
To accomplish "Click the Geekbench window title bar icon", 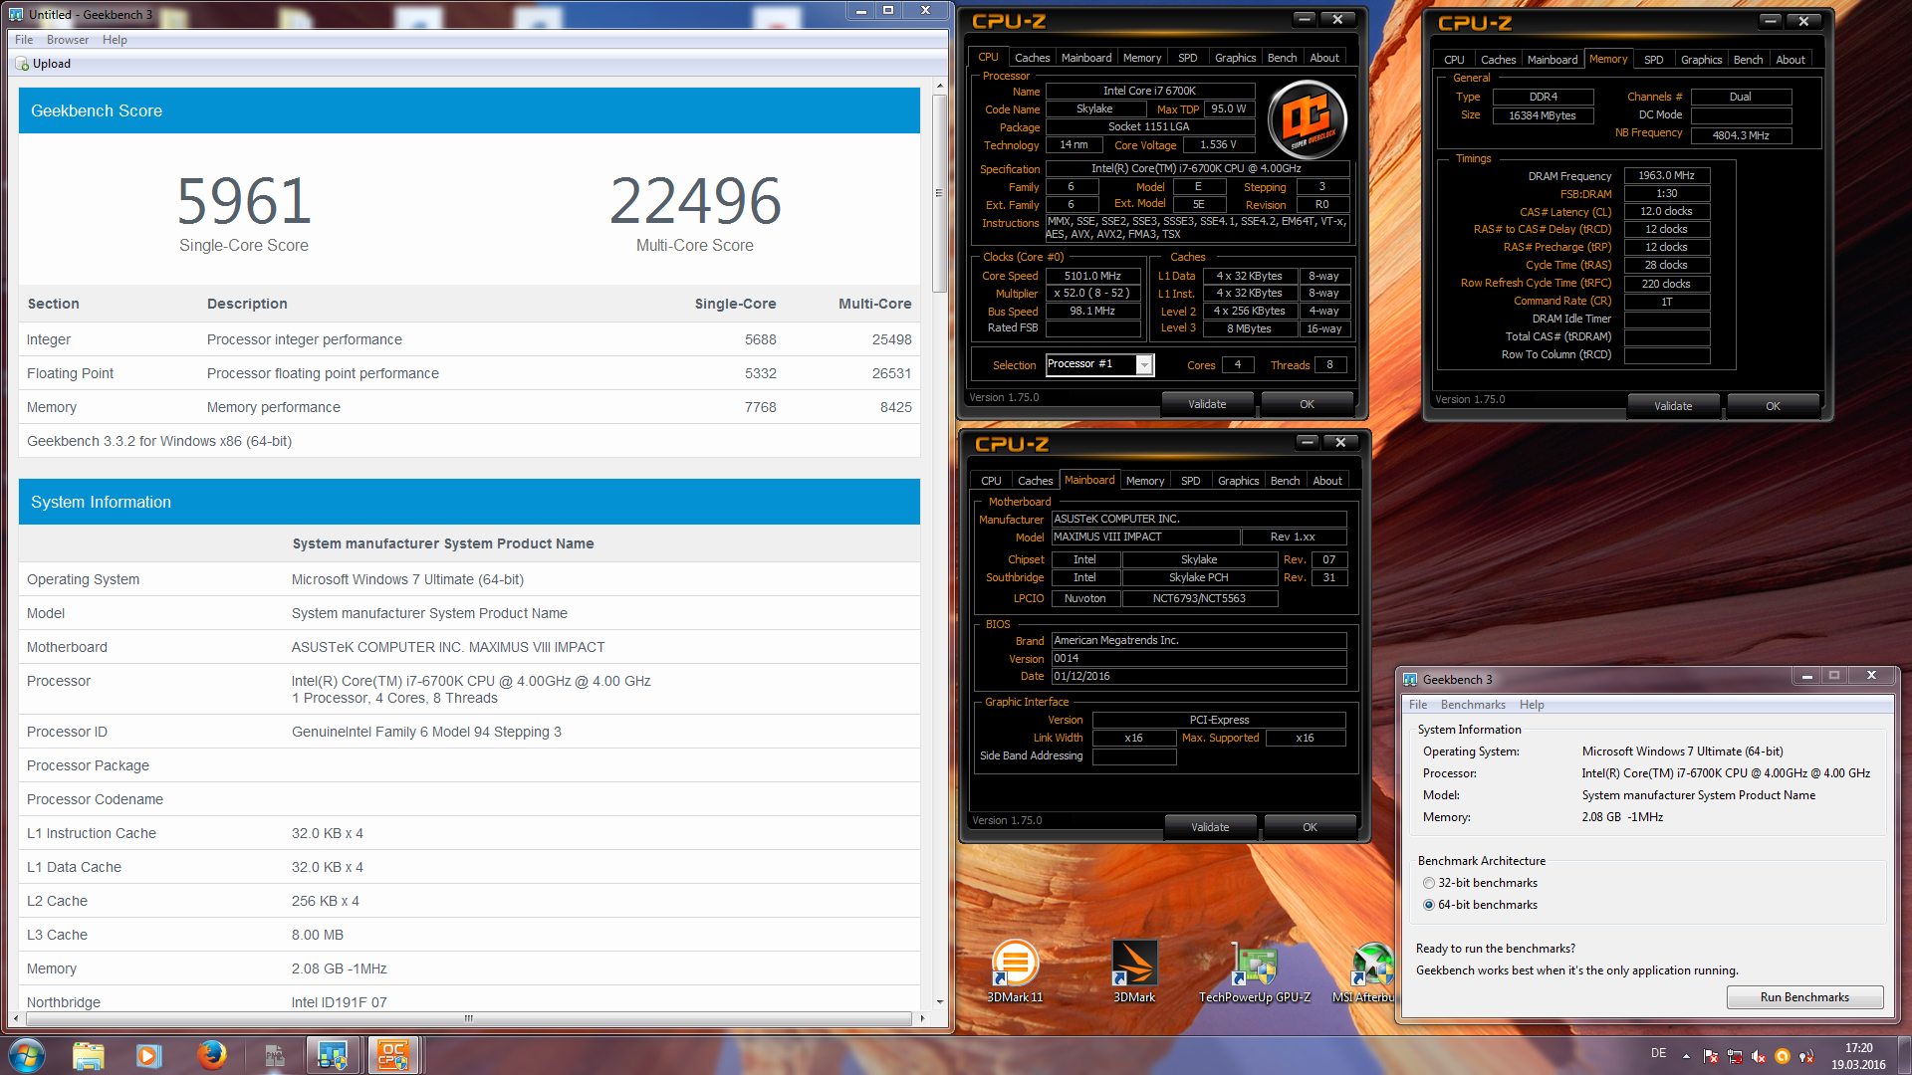I will tap(16, 14).
